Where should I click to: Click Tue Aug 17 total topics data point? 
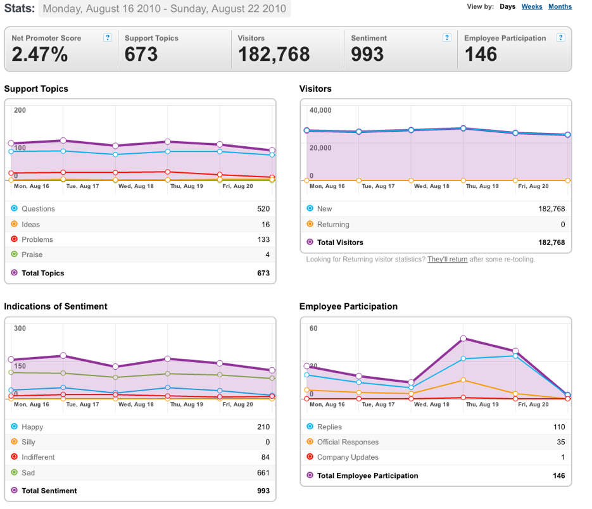click(x=63, y=141)
